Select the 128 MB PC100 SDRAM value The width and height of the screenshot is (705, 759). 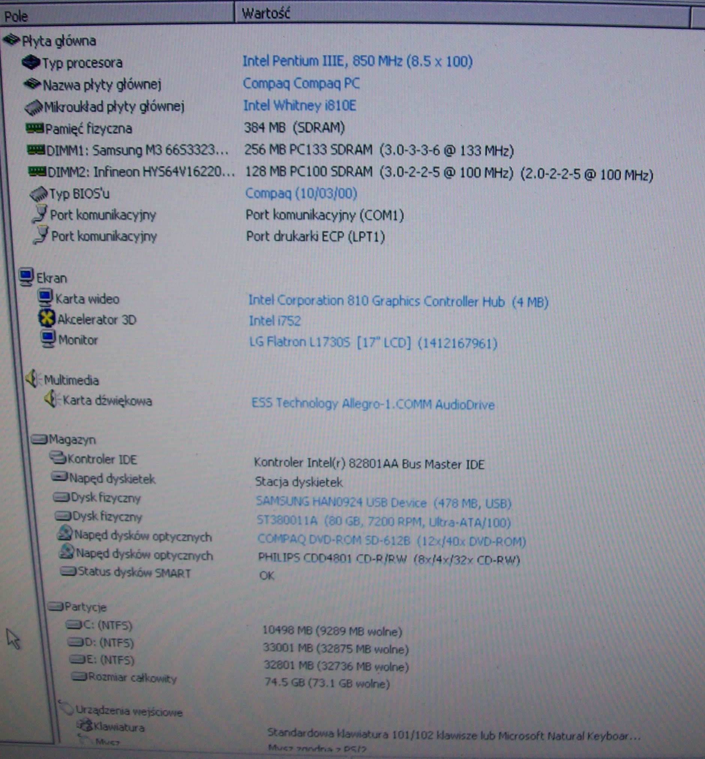click(449, 173)
